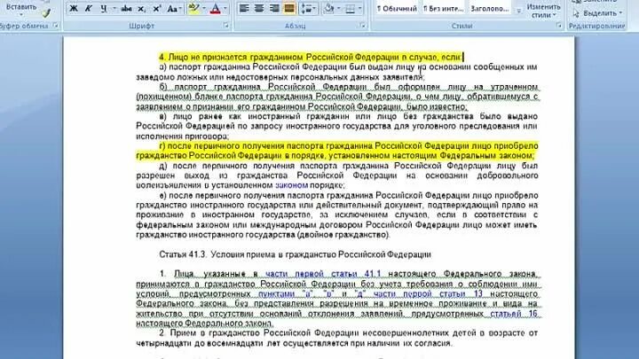Align text right
This screenshot has width=639, height=359.
click(x=274, y=8)
